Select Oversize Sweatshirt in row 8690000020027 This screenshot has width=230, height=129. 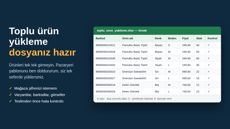[134, 78]
